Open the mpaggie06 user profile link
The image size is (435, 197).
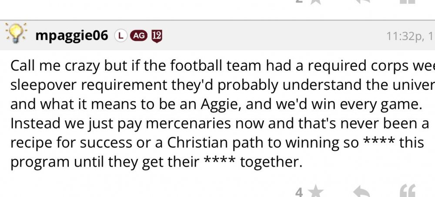(x=71, y=36)
